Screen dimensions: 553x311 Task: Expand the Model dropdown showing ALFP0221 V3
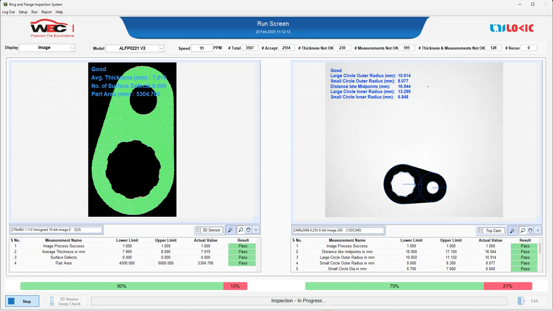161,48
